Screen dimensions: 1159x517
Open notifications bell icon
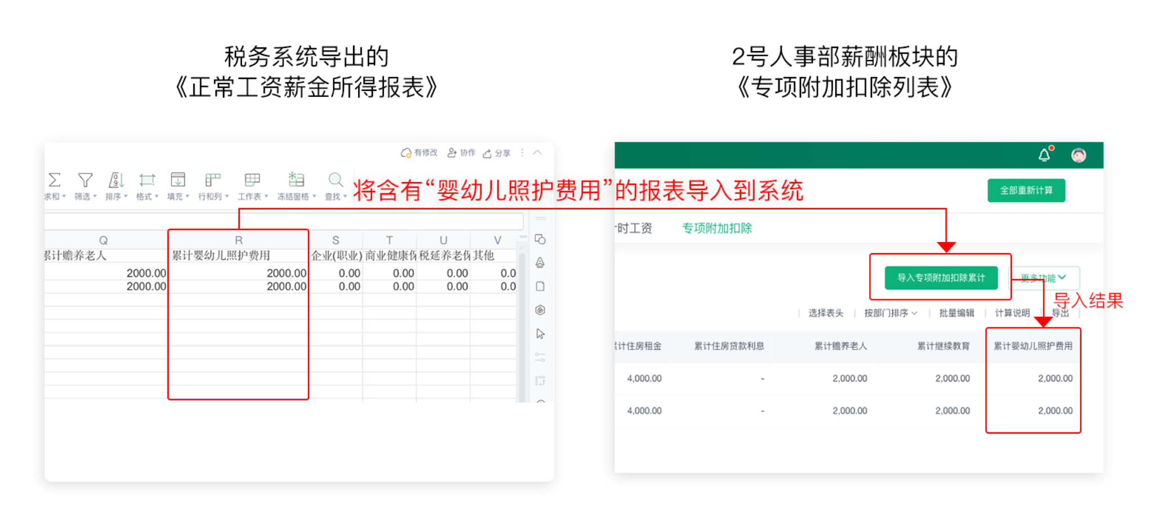coord(1045,155)
